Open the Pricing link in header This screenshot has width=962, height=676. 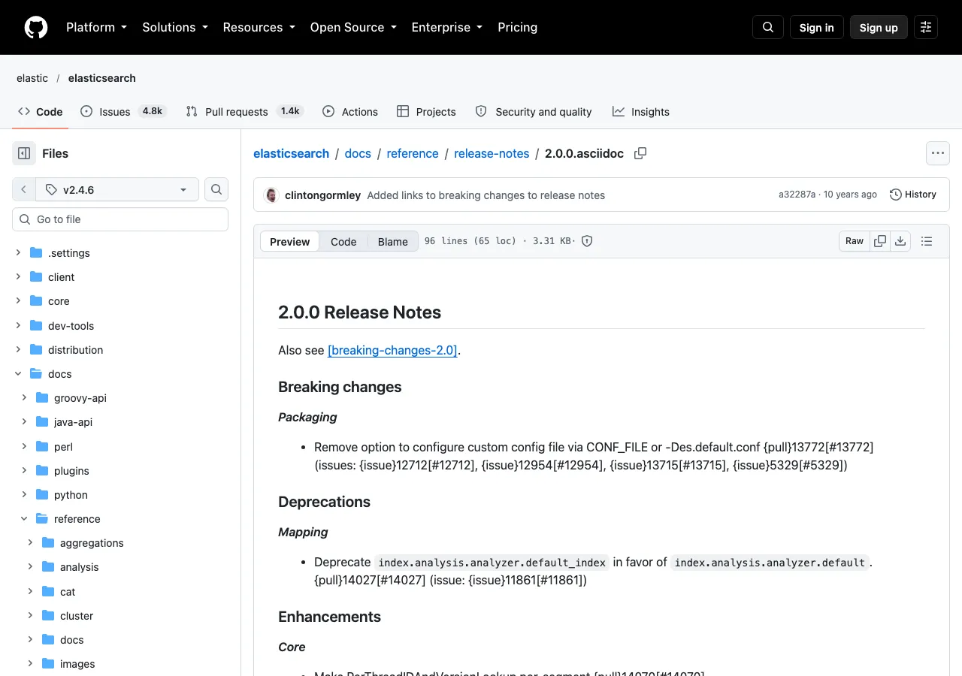[517, 27]
